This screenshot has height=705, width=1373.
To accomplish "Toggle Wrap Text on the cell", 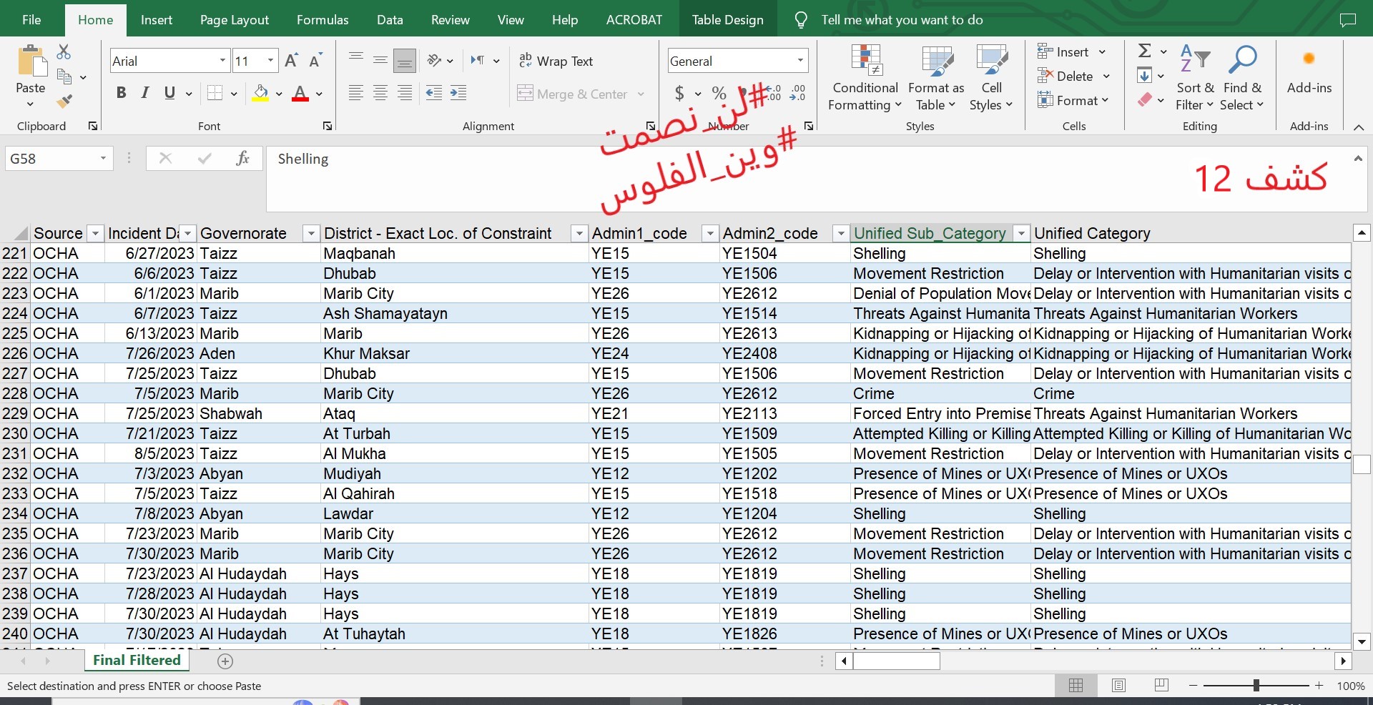I will tap(556, 61).
